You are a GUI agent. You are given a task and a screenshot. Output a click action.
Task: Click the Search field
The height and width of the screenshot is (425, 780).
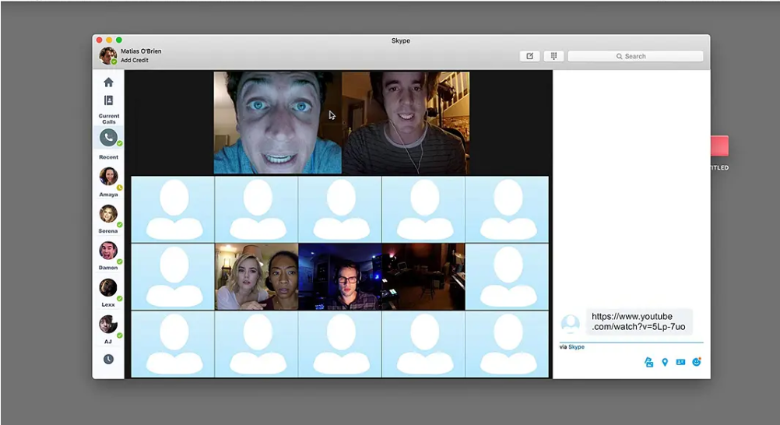pos(635,56)
